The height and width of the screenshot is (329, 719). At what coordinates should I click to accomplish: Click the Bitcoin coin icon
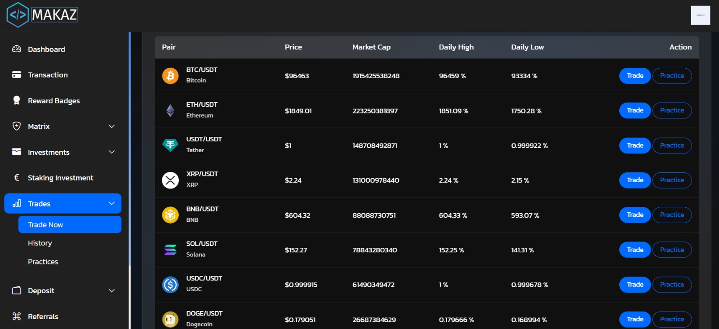click(x=170, y=76)
